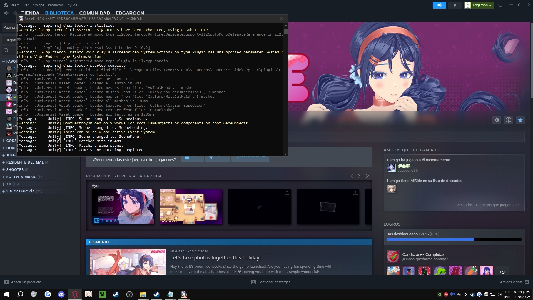This screenshot has width=533, height=300.
Task: Open Gestionar descargas
Action: (x=271, y=282)
